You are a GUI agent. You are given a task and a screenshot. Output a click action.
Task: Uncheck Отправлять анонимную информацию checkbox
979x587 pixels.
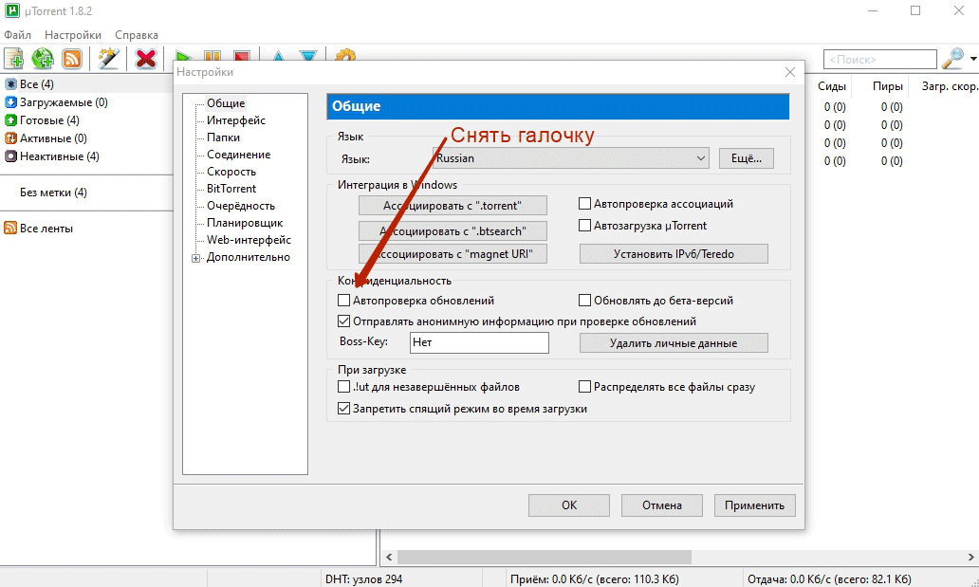point(344,321)
